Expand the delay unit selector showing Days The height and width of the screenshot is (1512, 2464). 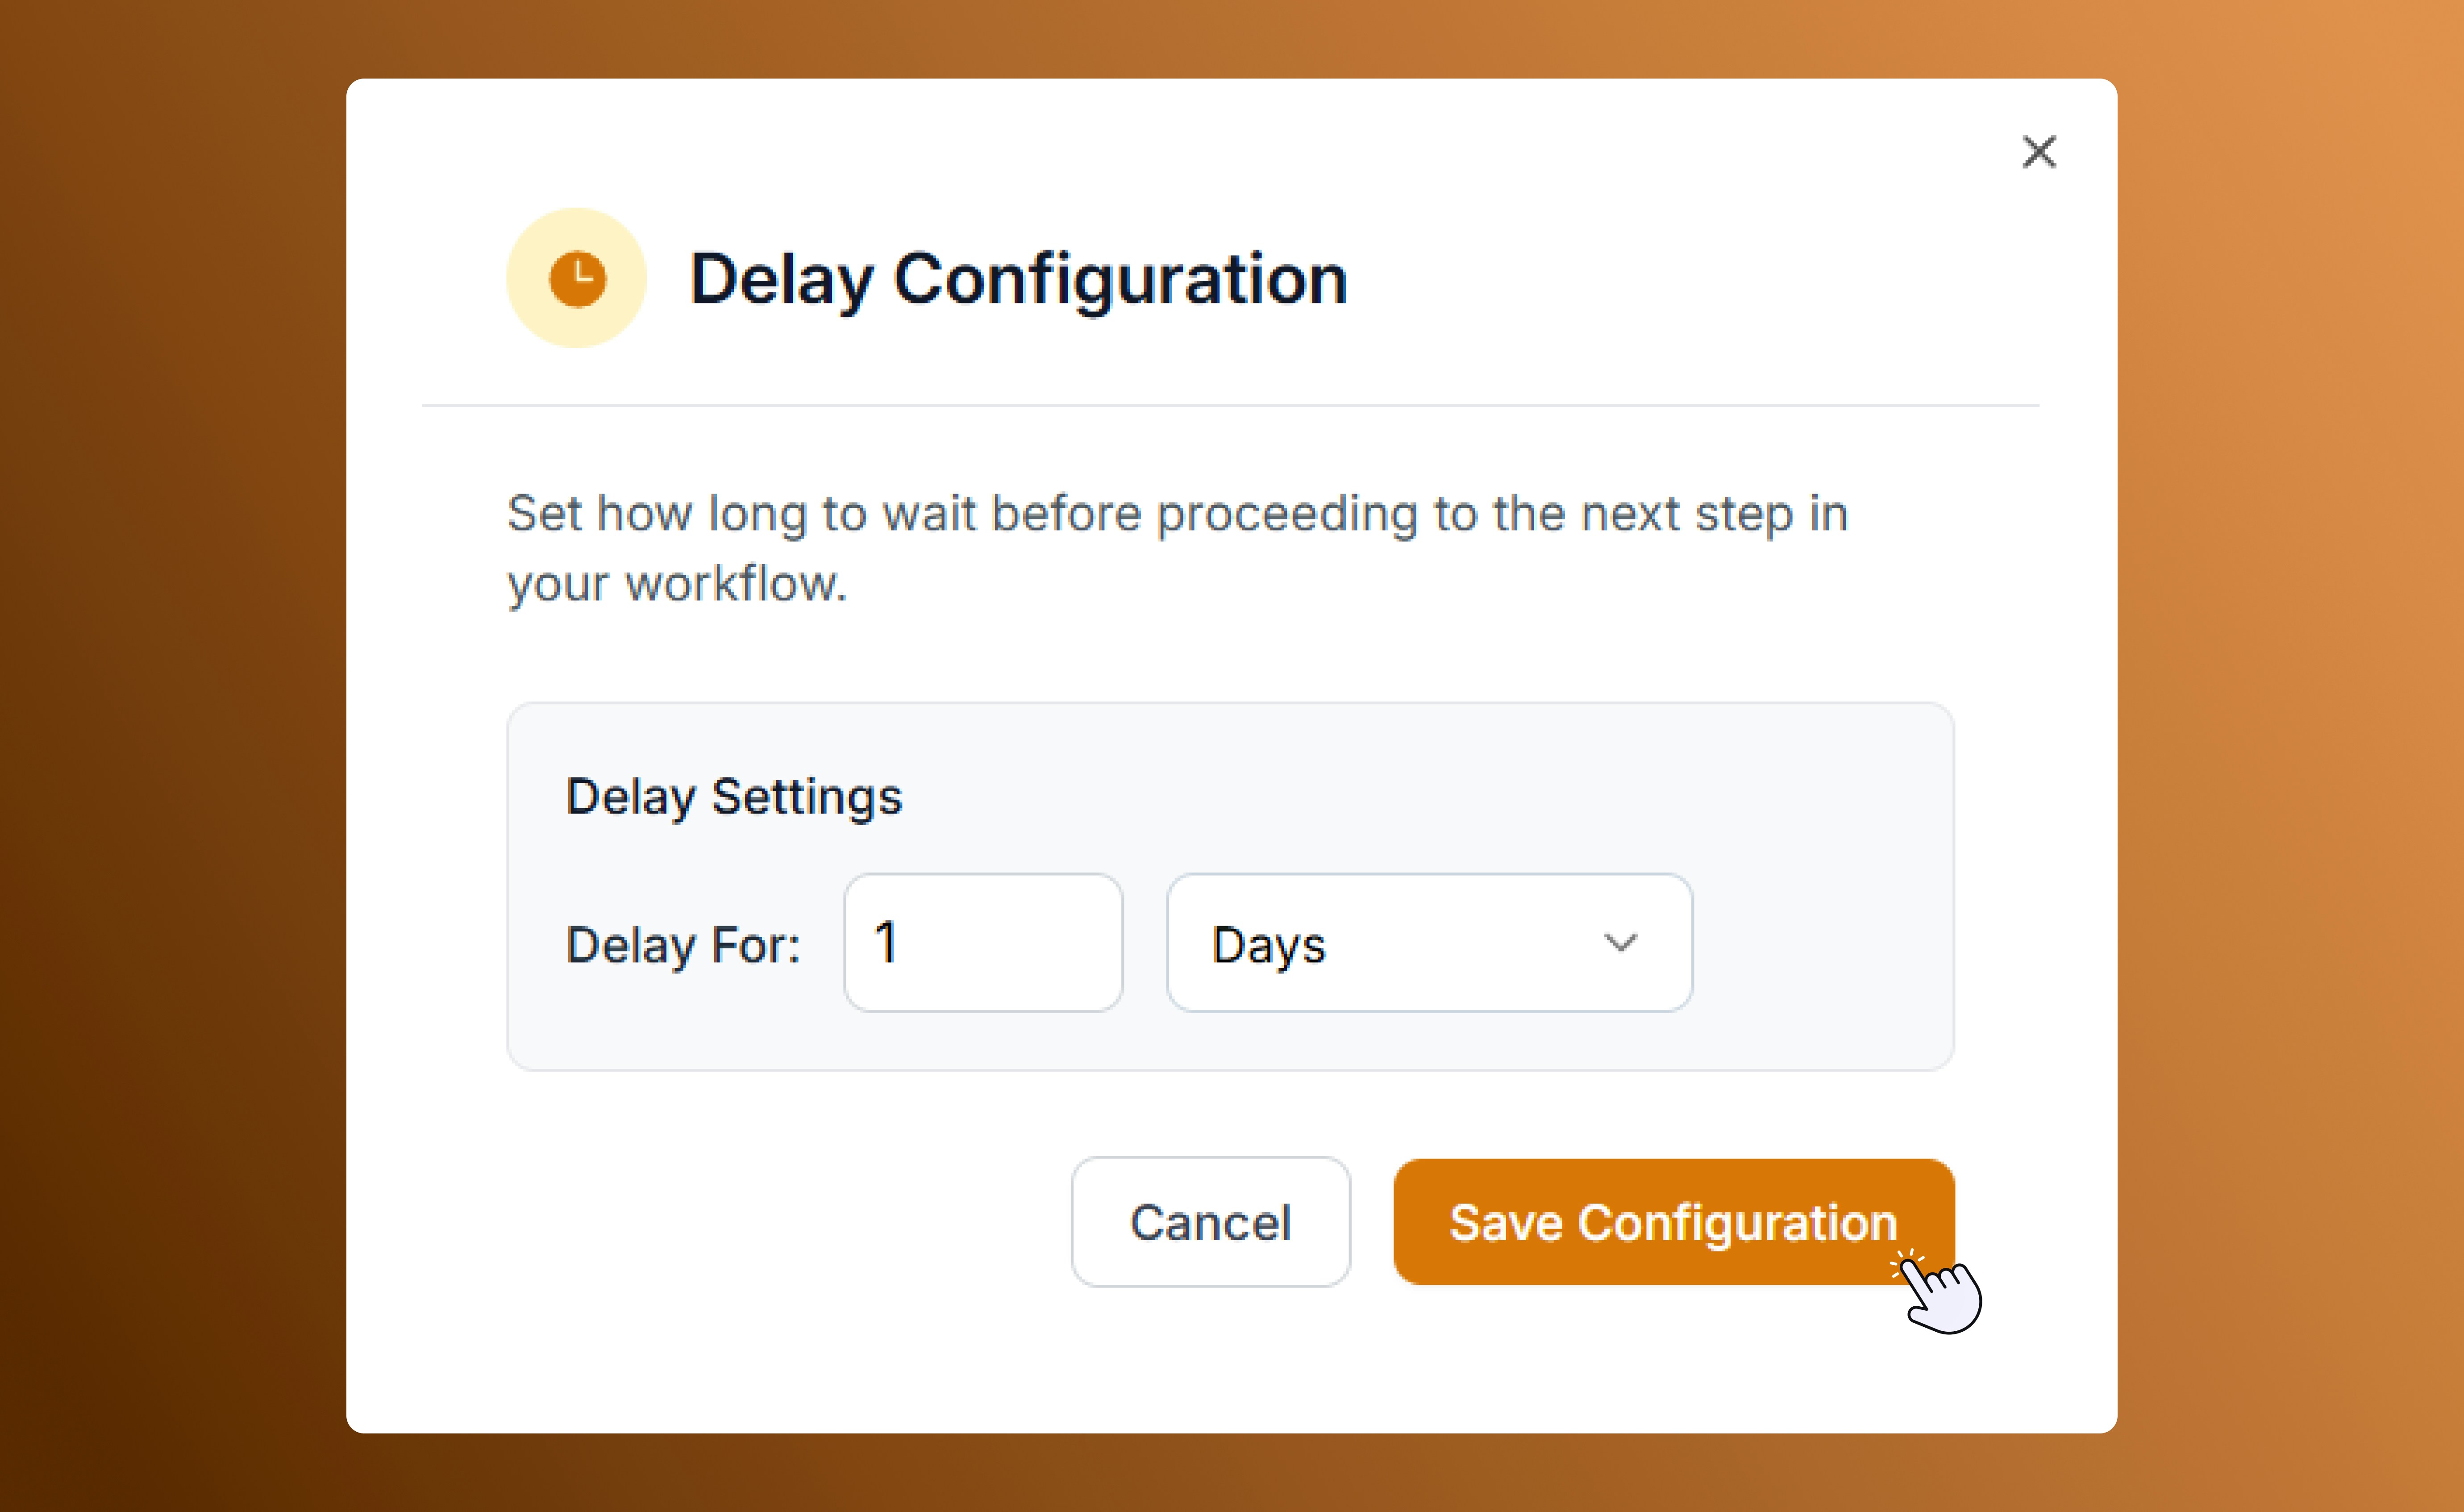coord(1428,941)
